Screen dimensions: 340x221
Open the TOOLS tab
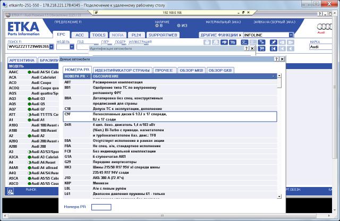[99, 35]
